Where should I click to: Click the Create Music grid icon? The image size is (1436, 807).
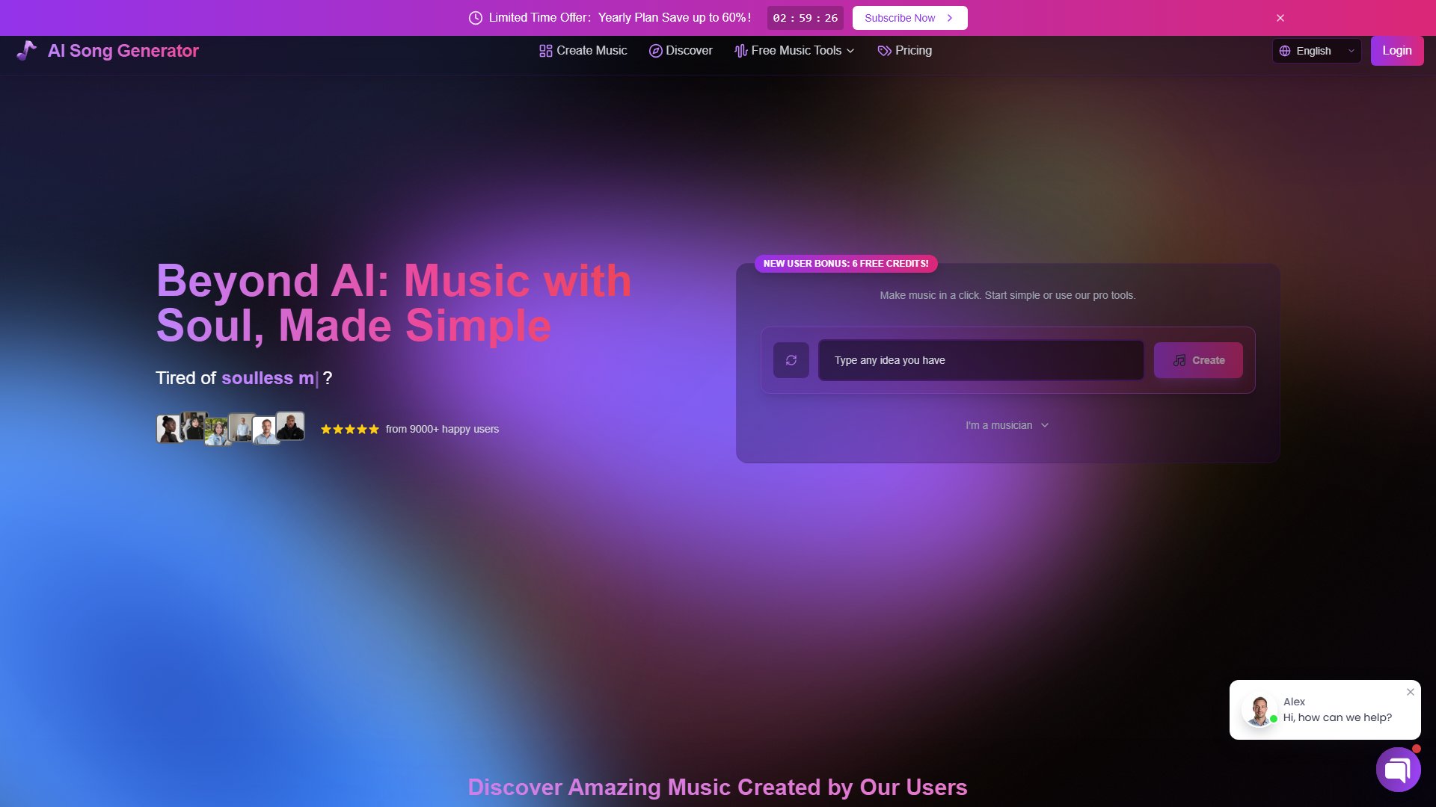pos(545,51)
